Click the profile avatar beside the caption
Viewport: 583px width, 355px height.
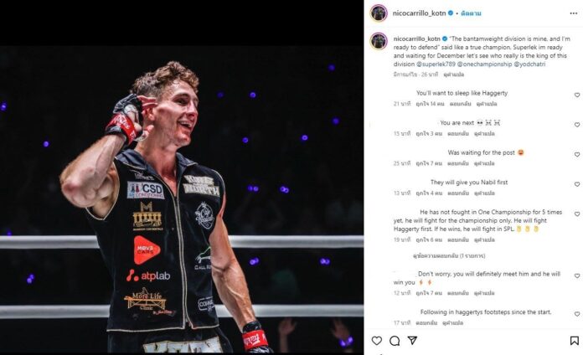[379, 41]
